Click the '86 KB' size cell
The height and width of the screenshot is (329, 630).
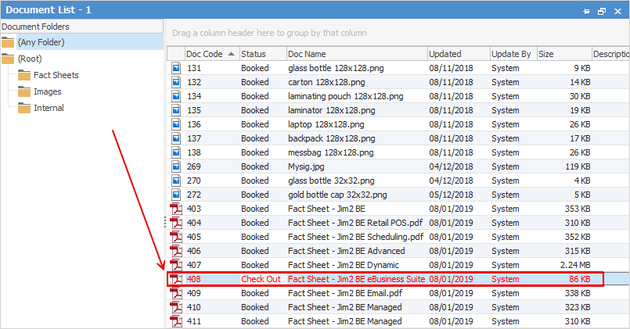coord(579,279)
